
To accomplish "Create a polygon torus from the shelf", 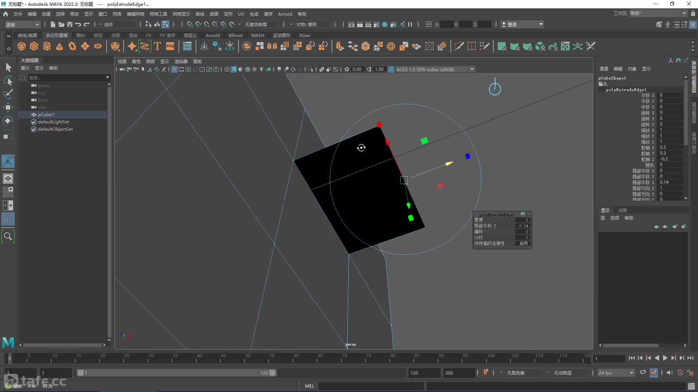I will tap(72, 46).
